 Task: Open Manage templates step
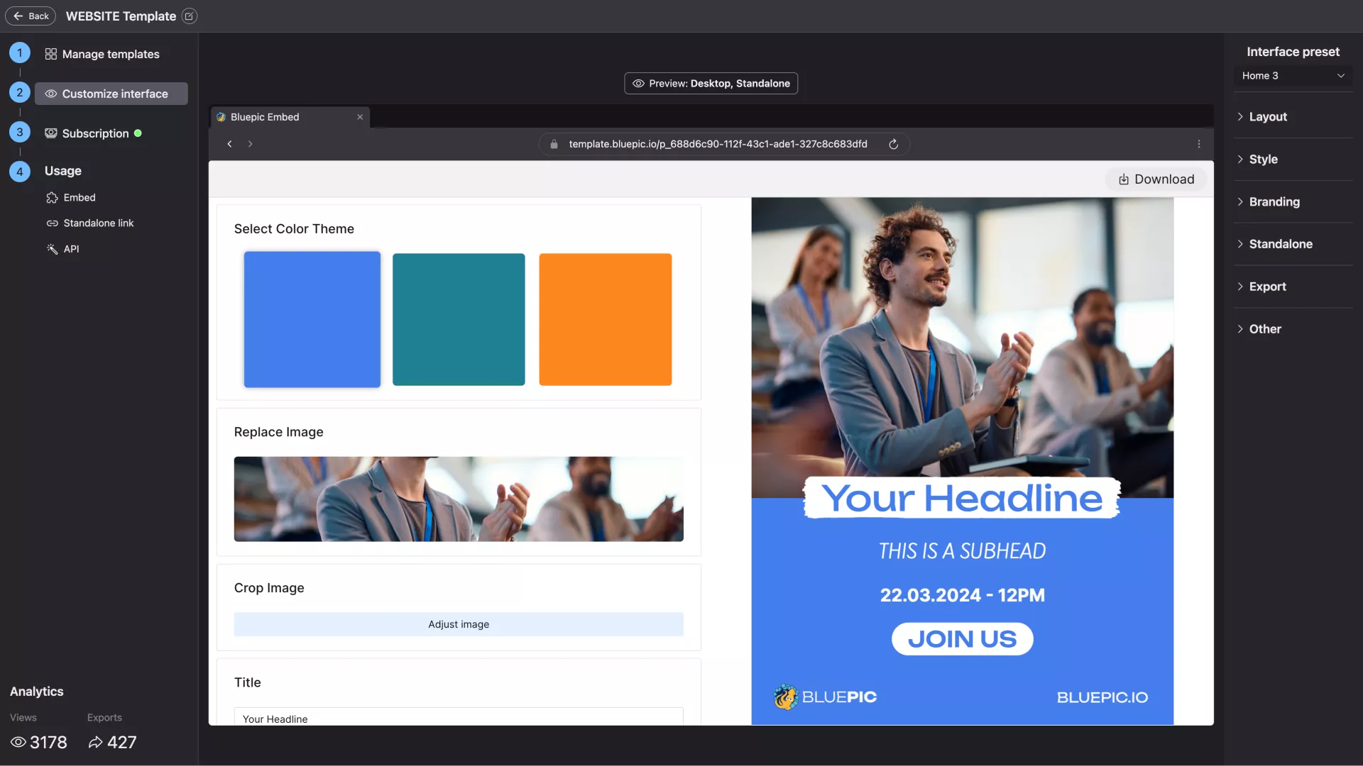click(110, 55)
